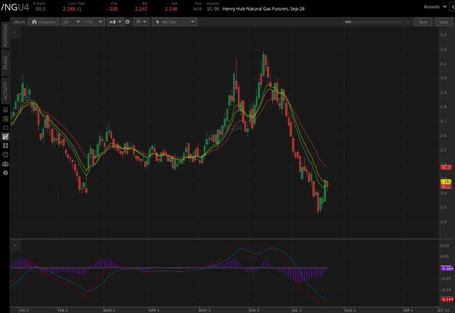
Task: Click the /NCU4 symbol input field
Action: [20, 21]
